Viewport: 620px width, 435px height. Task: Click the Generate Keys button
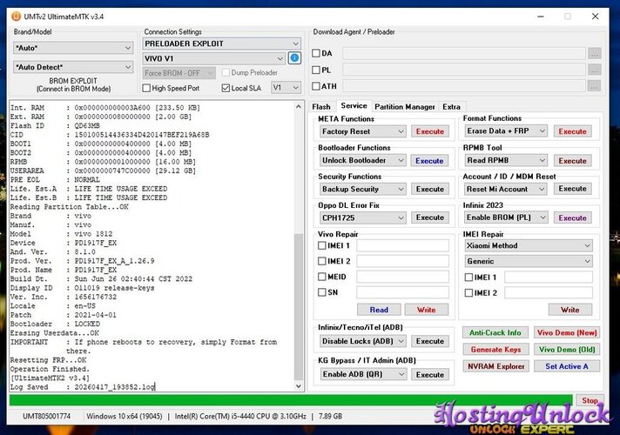click(x=495, y=350)
